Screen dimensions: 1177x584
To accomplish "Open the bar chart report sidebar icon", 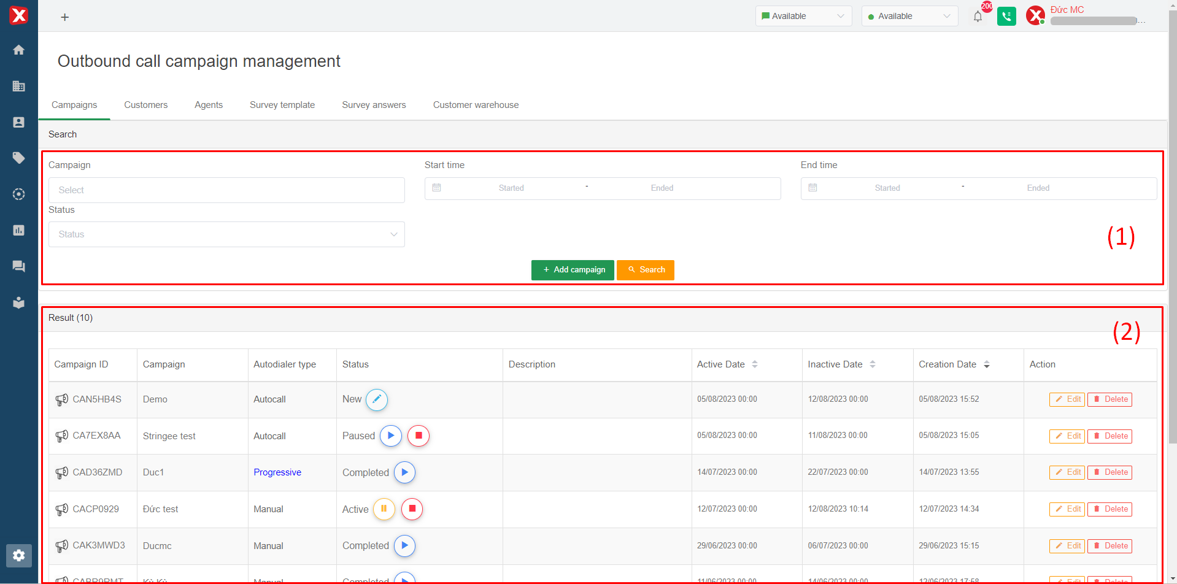I will [x=18, y=230].
